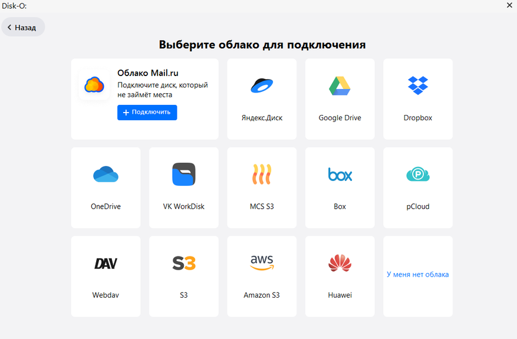Click the VK WorkDisk label
The width and height of the screenshot is (517, 339).
tap(184, 206)
